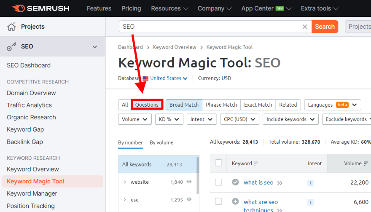Click informational intent badge for what is seo
Image resolution: width=371 pixels, height=212 pixels.
pos(310,183)
